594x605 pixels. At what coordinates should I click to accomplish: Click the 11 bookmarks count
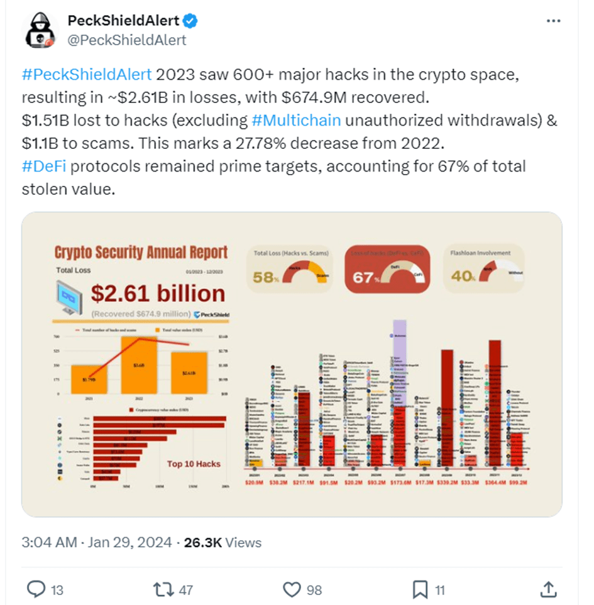[440, 590]
